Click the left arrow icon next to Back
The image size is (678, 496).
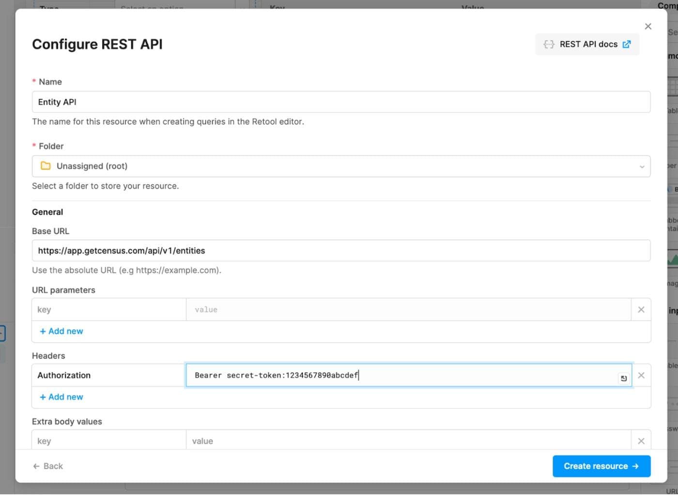(36, 466)
